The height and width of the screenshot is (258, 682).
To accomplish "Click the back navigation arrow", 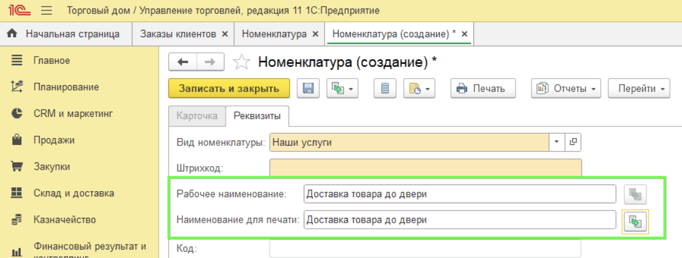I will point(182,62).
